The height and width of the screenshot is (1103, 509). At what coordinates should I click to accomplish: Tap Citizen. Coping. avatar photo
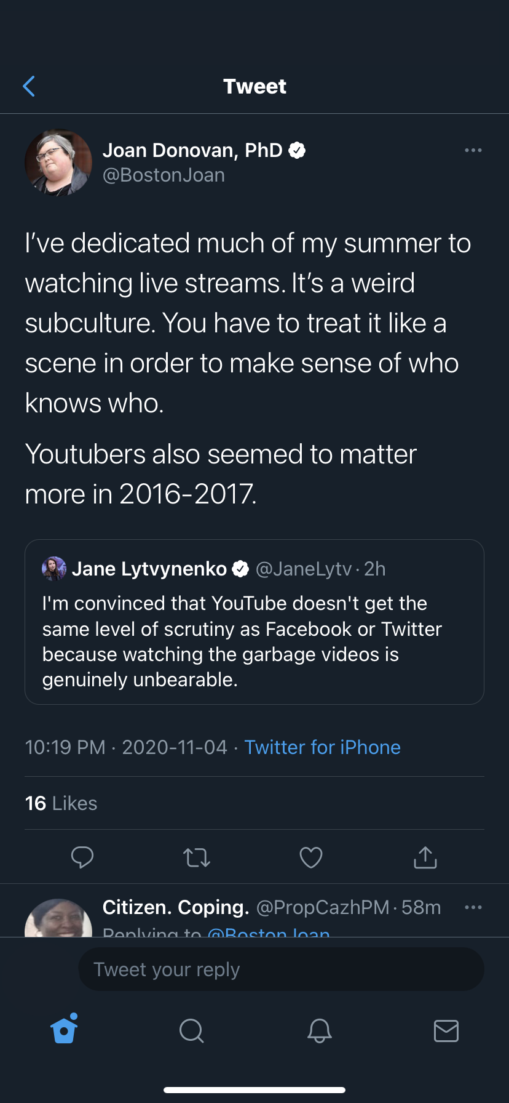click(x=58, y=920)
